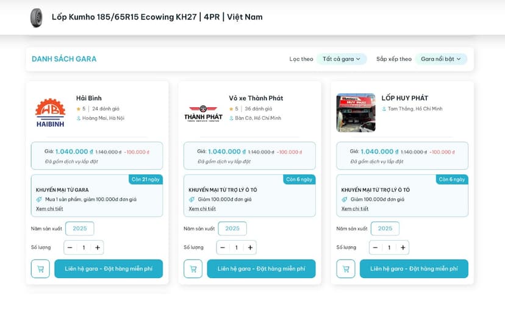
Task: Click the star rating icon for Thành Phát
Action: pyautogui.click(x=231, y=109)
